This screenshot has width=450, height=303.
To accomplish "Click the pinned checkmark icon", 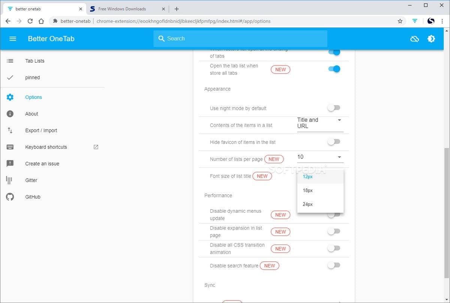I will click(10, 78).
